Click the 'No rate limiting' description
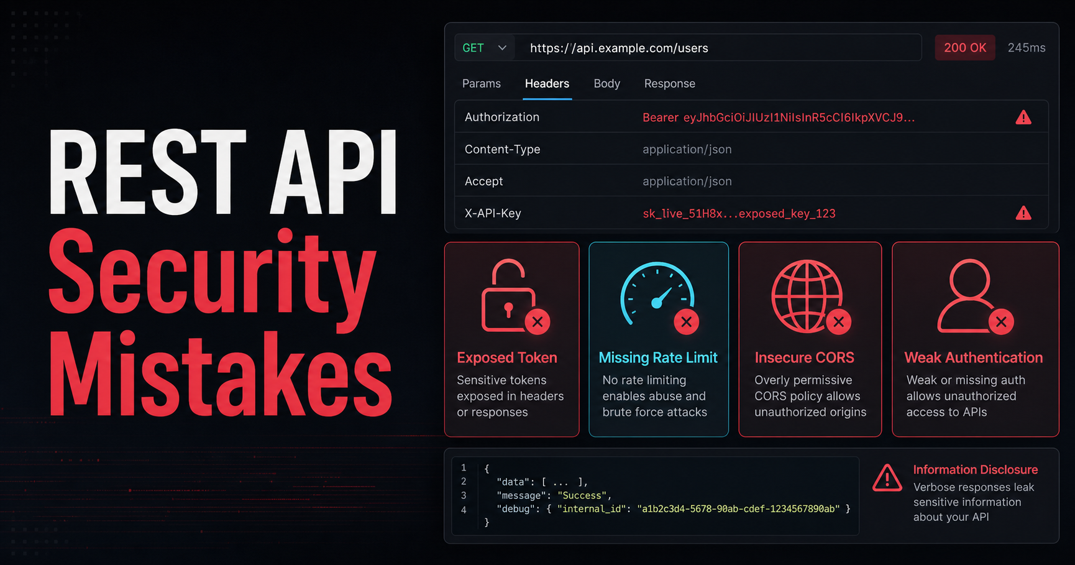 pyautogui.click(x=655, y=396)
